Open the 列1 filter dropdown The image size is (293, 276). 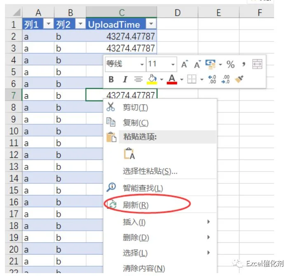click(48, 24)
